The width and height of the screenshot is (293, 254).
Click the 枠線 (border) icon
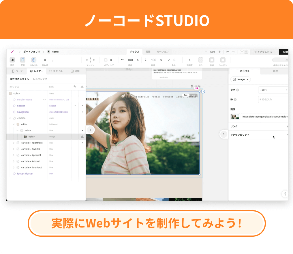pyautogui.click(x=212, y=60)
